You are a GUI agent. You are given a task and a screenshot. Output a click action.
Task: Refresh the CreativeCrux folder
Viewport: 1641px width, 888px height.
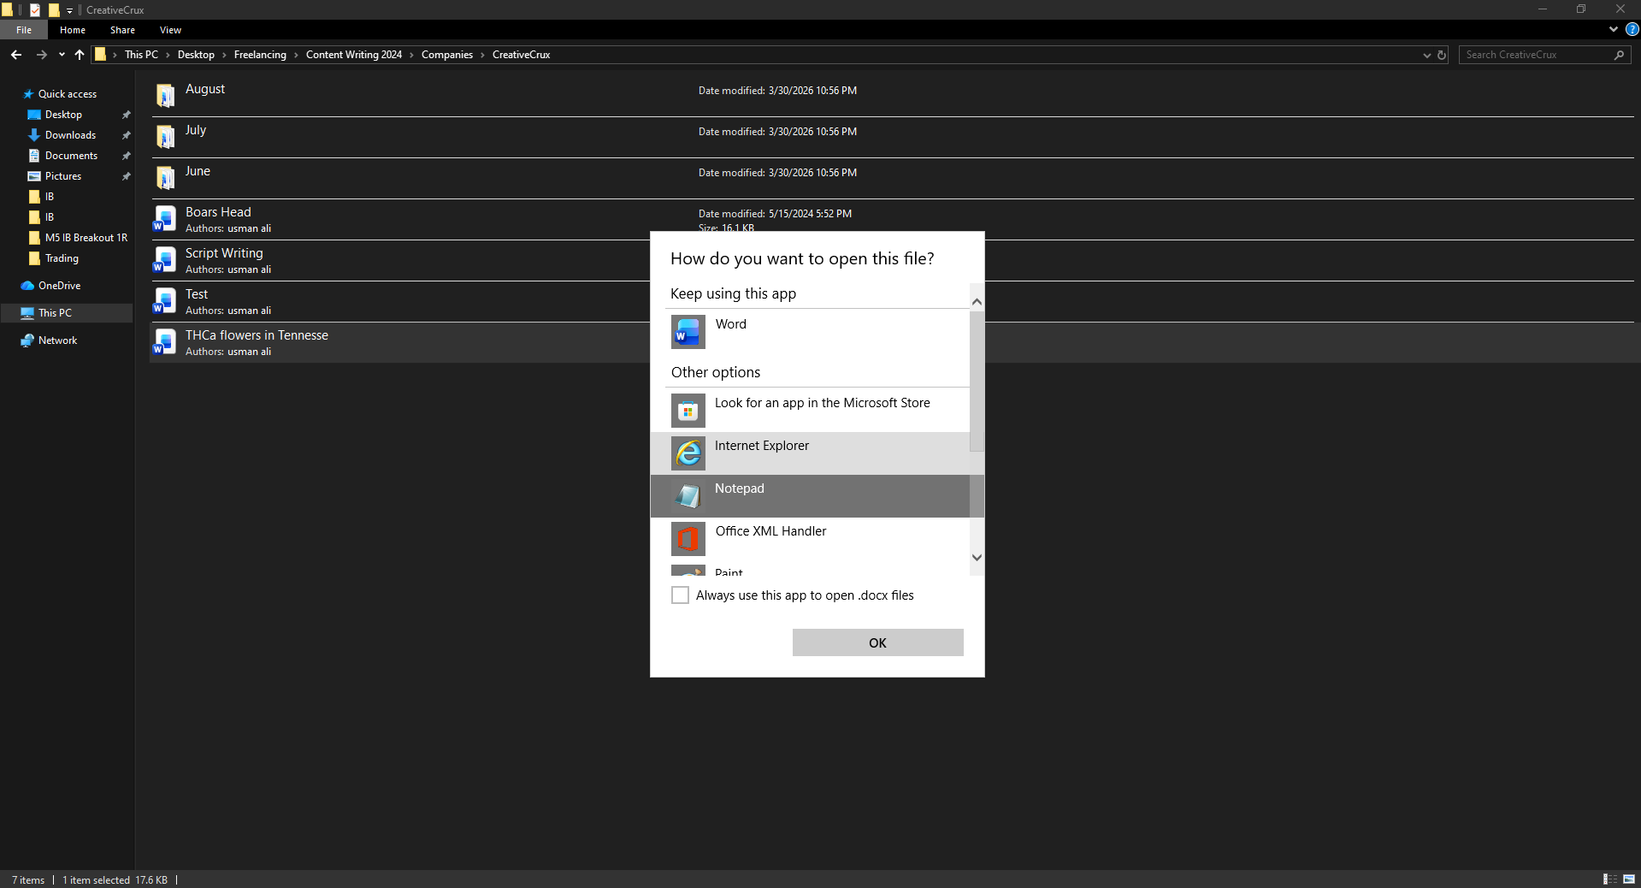[x=1442, y=55]
